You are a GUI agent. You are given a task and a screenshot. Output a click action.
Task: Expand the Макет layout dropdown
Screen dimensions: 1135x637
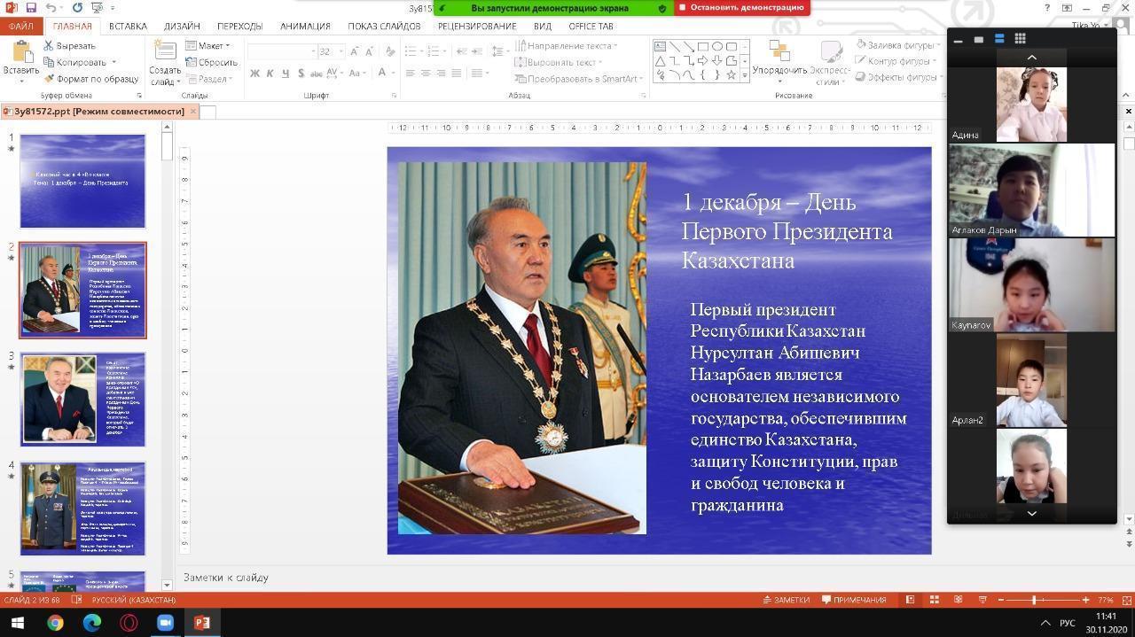pos(210,46)
